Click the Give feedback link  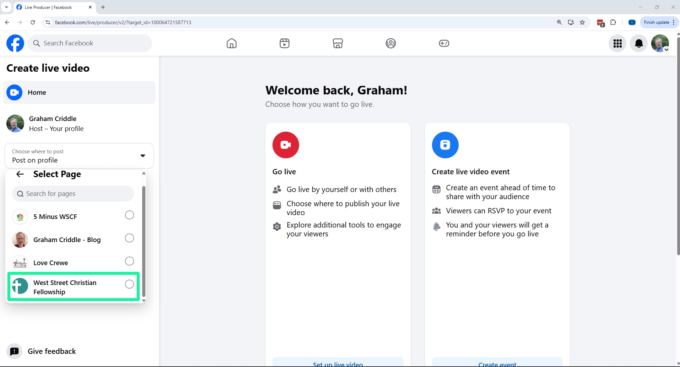pyautogui.click(x=52, y=351)
